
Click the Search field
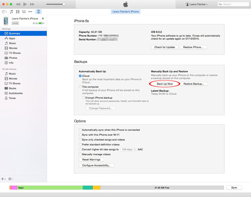[x=234, y=4]
